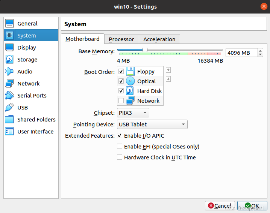Open Network adapter settings icon

point(10,84)
